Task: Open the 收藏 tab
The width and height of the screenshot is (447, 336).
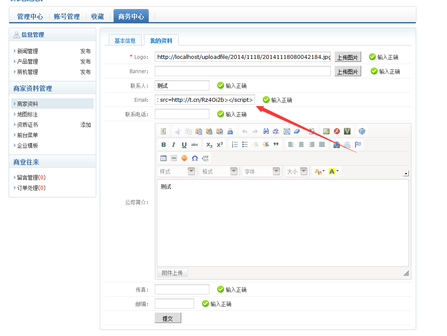Action: point(98,16)
